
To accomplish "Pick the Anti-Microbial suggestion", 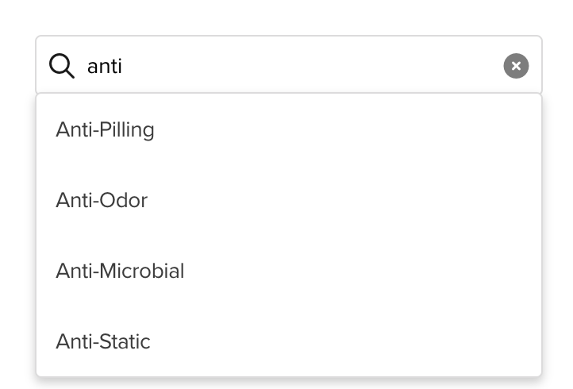I will [289, 271].
